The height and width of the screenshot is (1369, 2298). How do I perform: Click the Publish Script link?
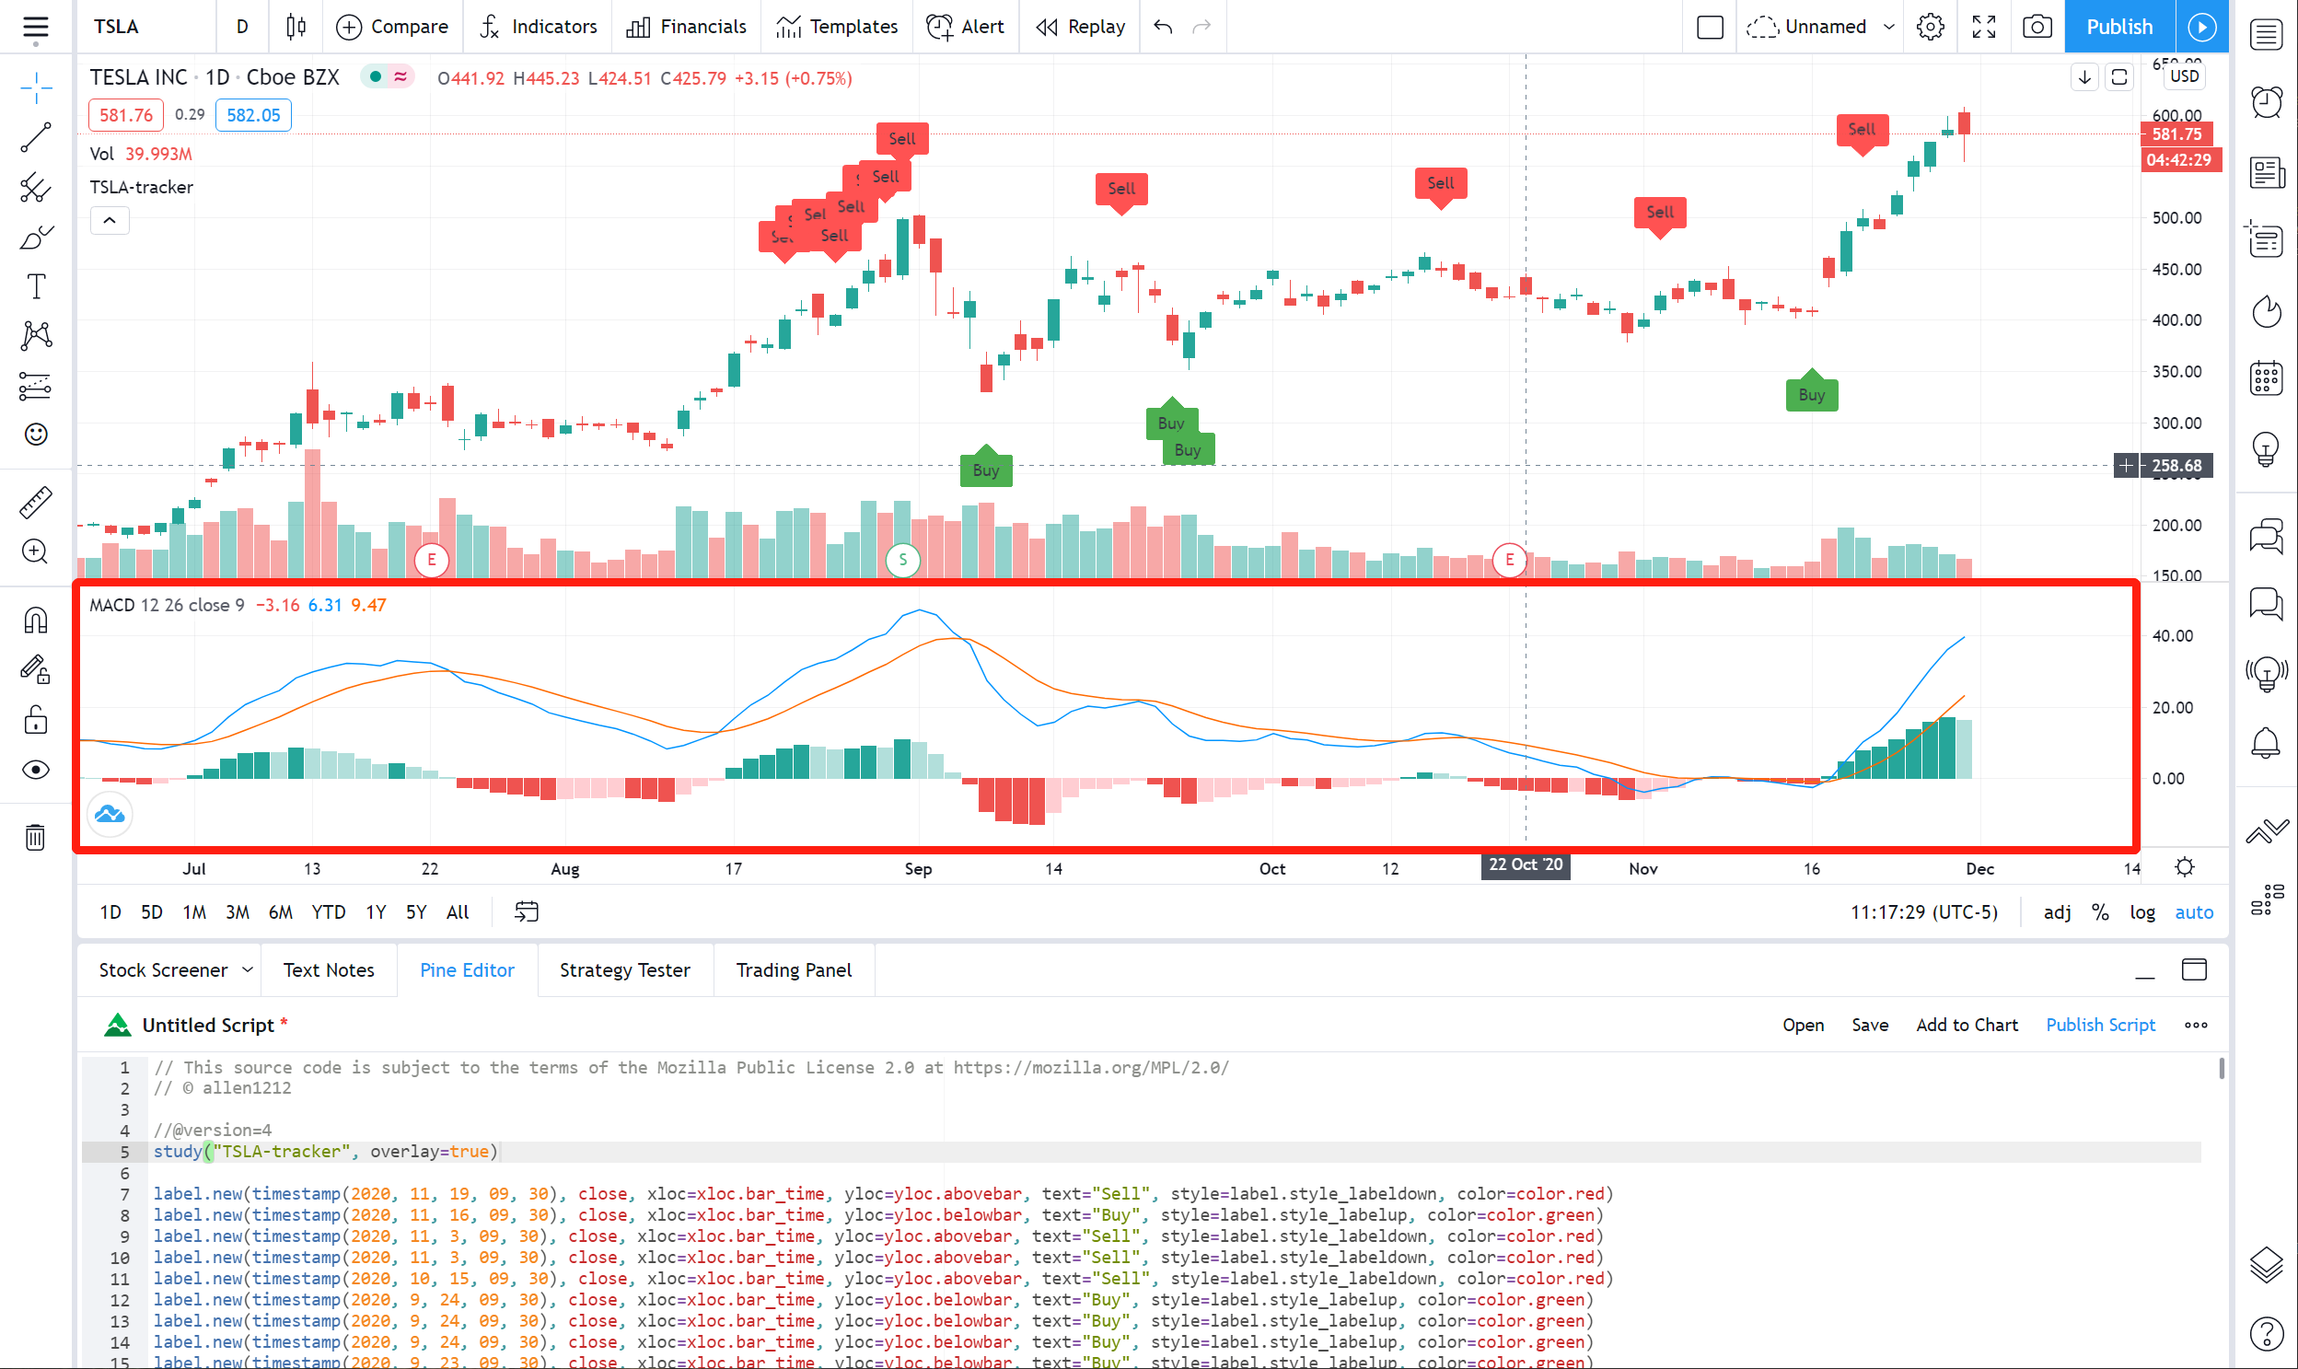pos(2100,1025)
